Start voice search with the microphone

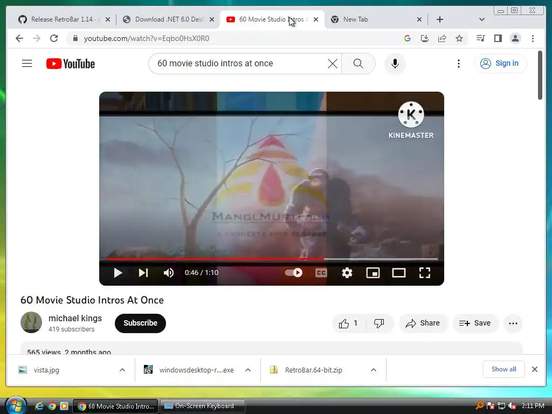[395, 64]
